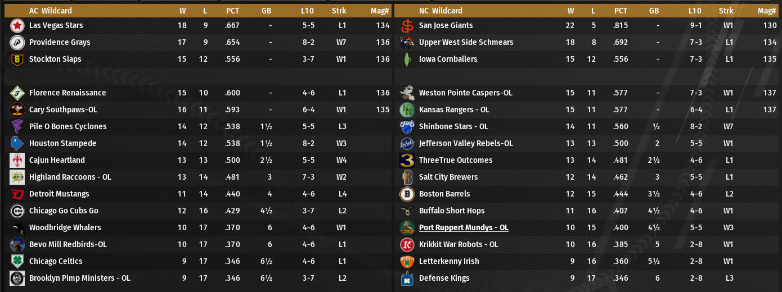The width and height of the screenshot is (782, 292).
Task: Click the Krikkit War Robots logo
Action: pyautogui.click(x=407, y=244)
